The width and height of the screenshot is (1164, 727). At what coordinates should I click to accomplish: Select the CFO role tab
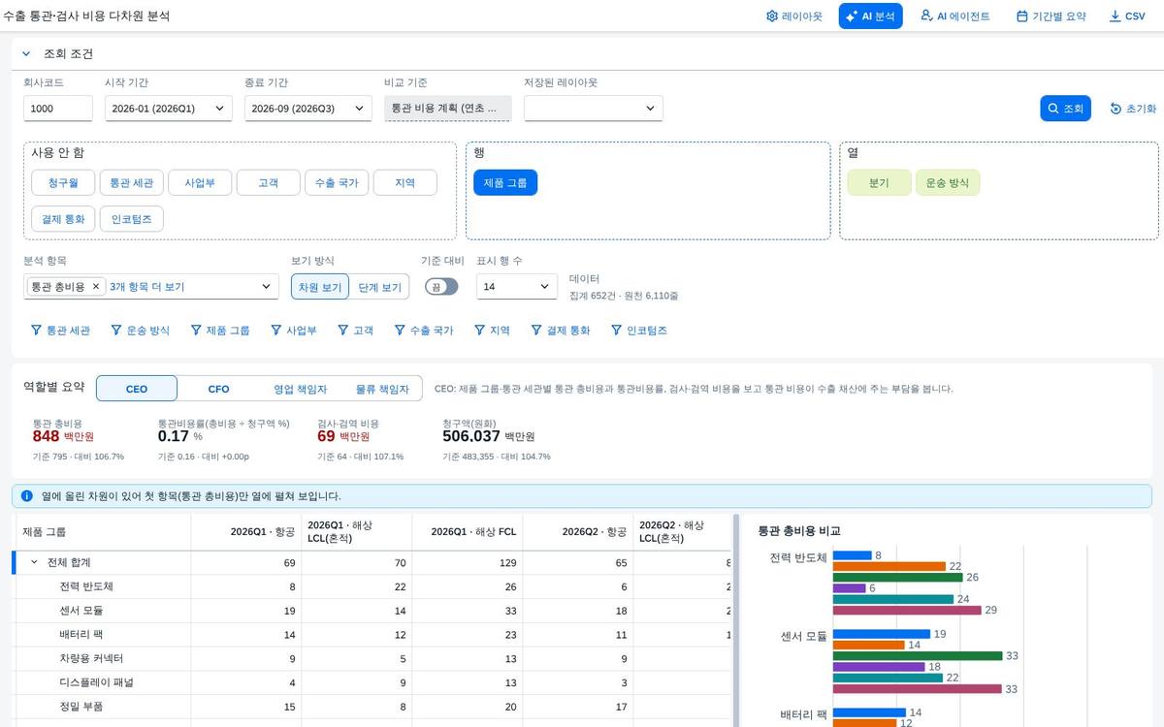click(x=219, y=389)
